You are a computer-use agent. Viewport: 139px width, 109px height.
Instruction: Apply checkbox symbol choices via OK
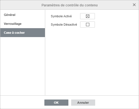click(56, 103)
